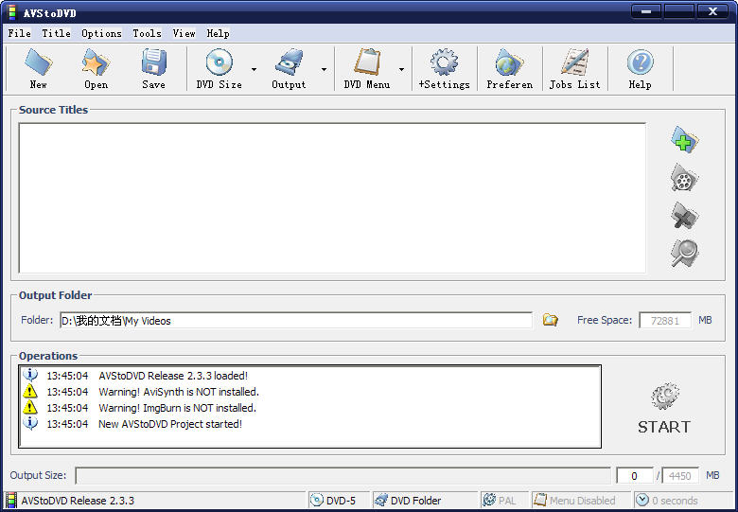Minimize the AVStoDVD window
This screenshot has width=738, height=512.
(646, 11)
